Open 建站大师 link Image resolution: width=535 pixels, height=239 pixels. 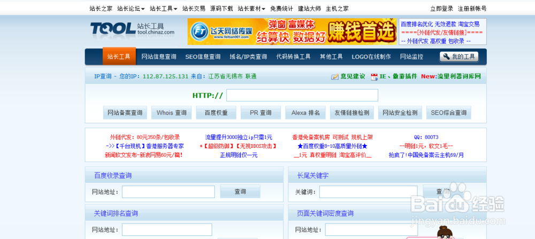pyautogui.click(x=309, y=9)
